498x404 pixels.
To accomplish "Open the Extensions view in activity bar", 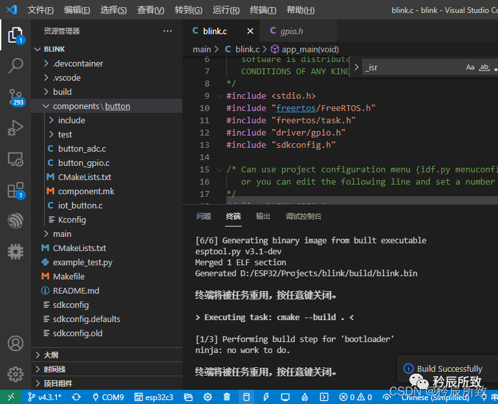I will tap(16, 190).
